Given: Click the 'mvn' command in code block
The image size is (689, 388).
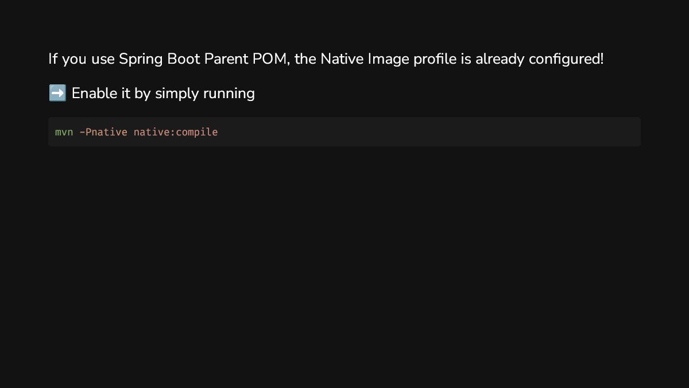Looking at the screenshot, I should (x=64, y=132).
